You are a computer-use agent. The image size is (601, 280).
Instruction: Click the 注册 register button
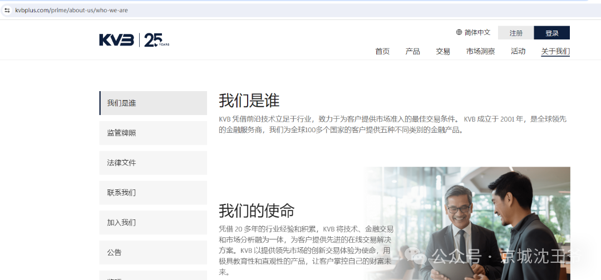point(516,33)
